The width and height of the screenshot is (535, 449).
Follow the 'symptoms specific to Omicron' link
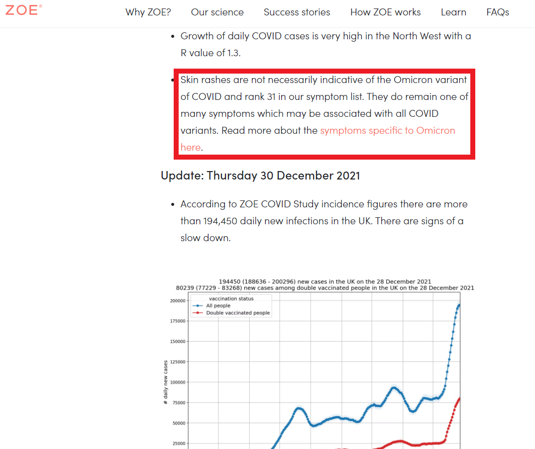(x=387, y=130)
